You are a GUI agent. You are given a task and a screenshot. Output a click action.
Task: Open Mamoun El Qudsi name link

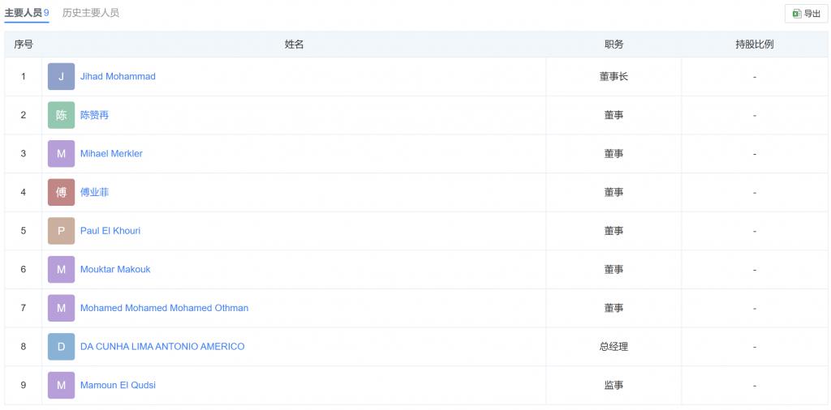pos(118,386)
